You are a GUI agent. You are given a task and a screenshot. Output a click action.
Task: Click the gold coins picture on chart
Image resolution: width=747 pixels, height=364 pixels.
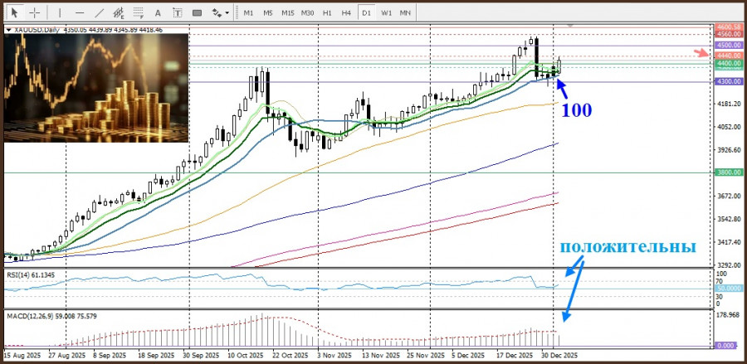tap(96, 87)
